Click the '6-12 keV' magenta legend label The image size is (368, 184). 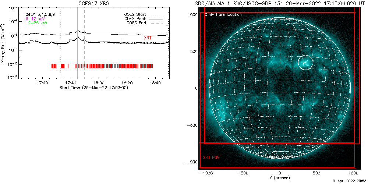[x=35, y=18]
